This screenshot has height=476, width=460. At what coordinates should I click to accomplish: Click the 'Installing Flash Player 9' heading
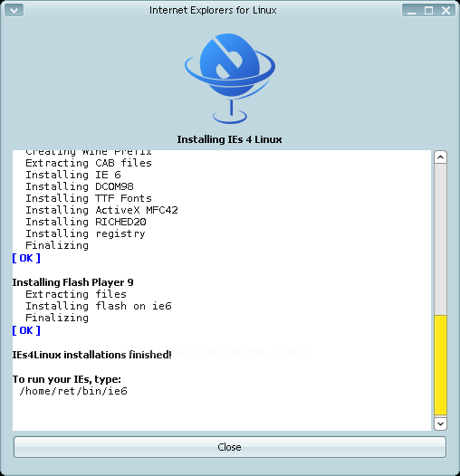click(73, 282)
